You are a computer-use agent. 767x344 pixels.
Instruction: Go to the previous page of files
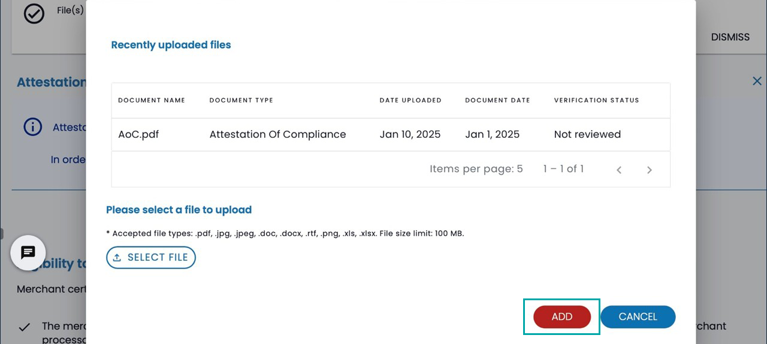[619, 170]
